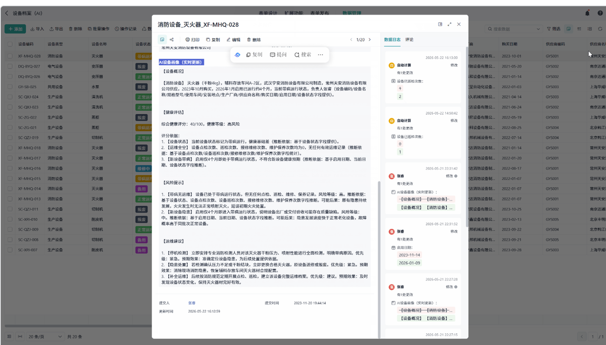The height and width of the screenshot is (345, 606).
Task: Open the 数据管理 top tab
Action: pos(352,13)
